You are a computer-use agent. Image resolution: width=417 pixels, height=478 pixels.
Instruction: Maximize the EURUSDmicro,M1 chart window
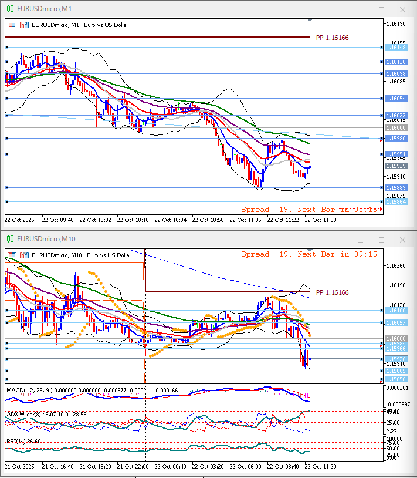coord(381,9)
